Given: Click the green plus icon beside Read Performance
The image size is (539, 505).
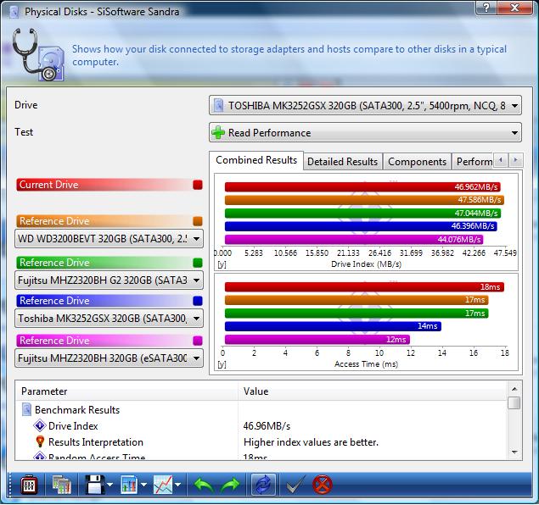Looking at the screenshot, I should (218, 132).
